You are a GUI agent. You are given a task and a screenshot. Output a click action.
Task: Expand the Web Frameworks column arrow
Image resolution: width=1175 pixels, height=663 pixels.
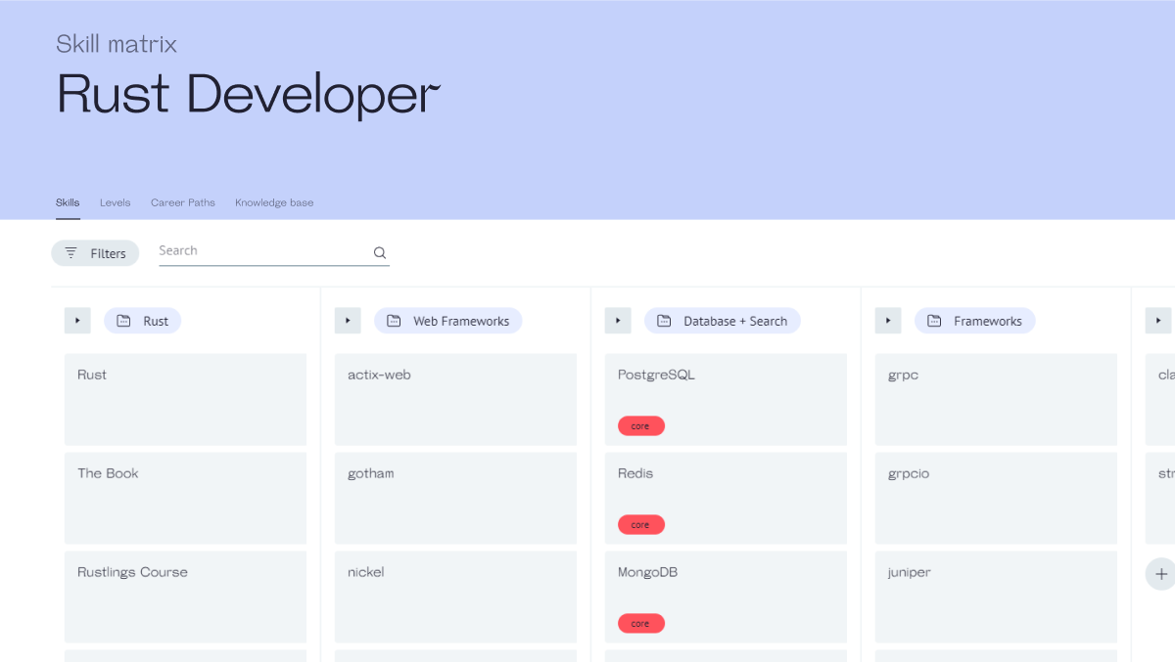coord(348,321)
